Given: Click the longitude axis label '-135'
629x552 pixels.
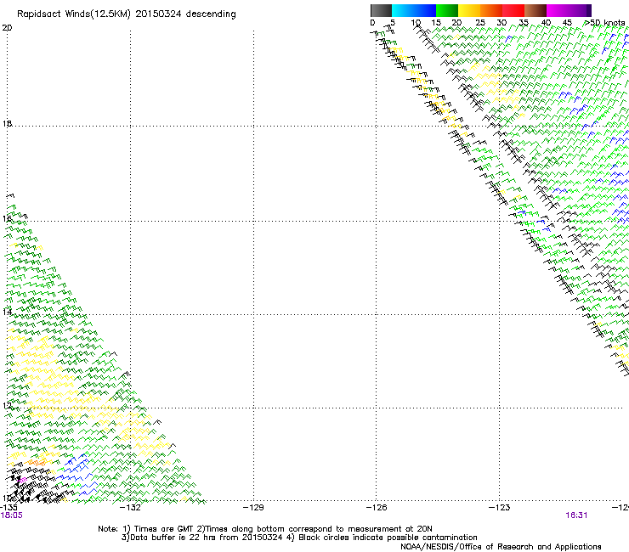Looking at the screenshot, I should 8,508.
